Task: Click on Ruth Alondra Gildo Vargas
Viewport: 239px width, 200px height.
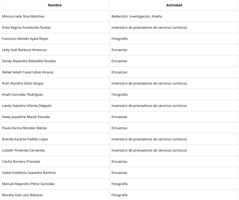Action: point(23,83)
